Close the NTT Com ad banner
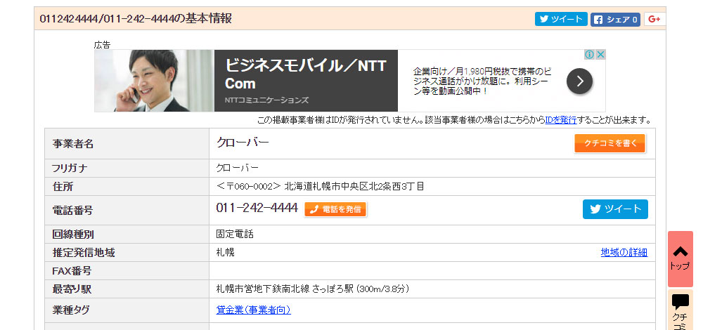703x330 pixels. coord(600,55)
